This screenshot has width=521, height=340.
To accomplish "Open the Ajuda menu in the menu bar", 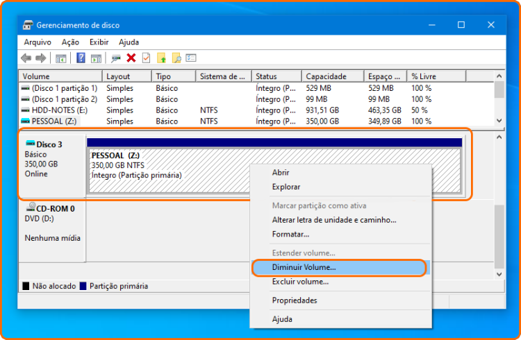I will pos(129,42).
